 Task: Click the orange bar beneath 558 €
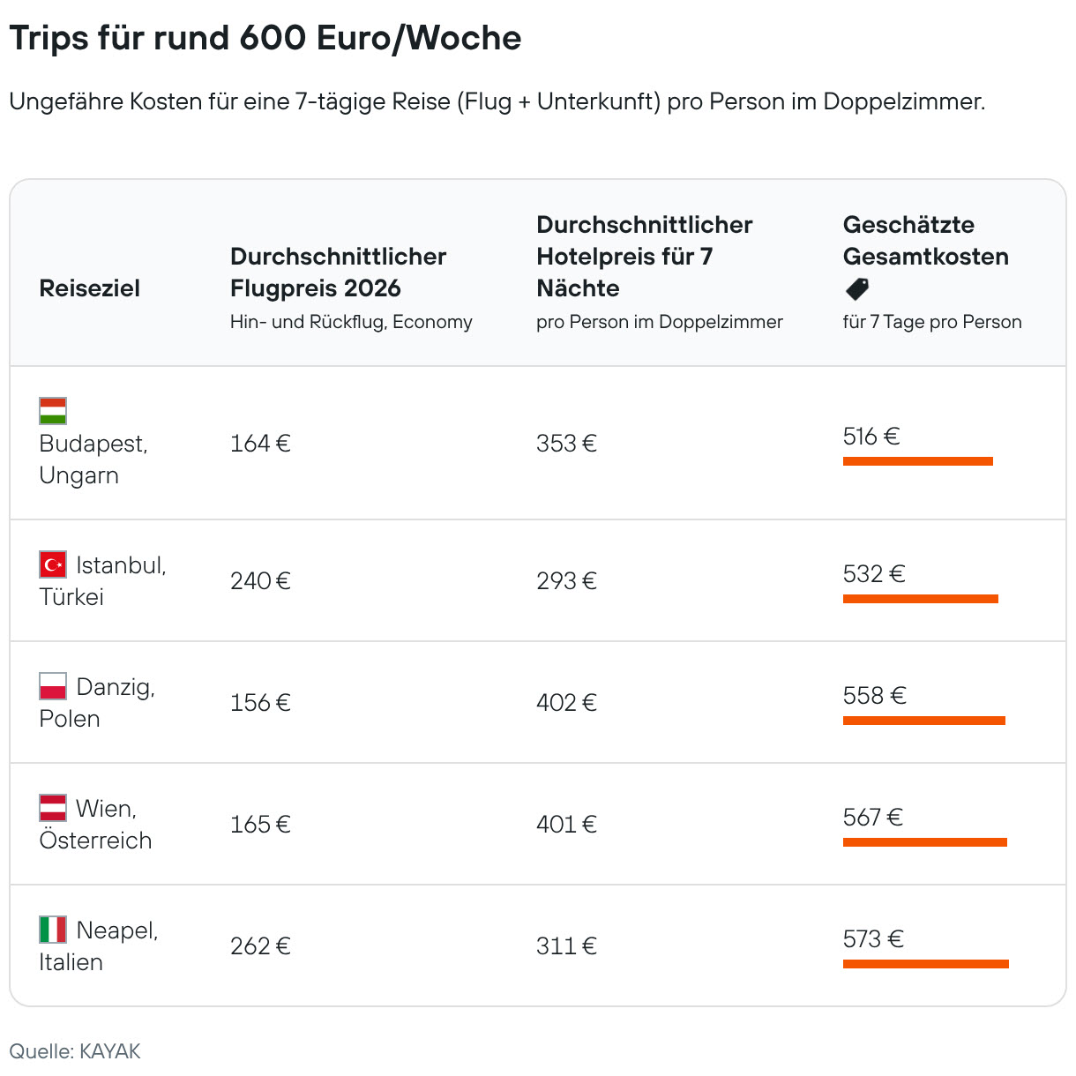(x=924, y=721)
